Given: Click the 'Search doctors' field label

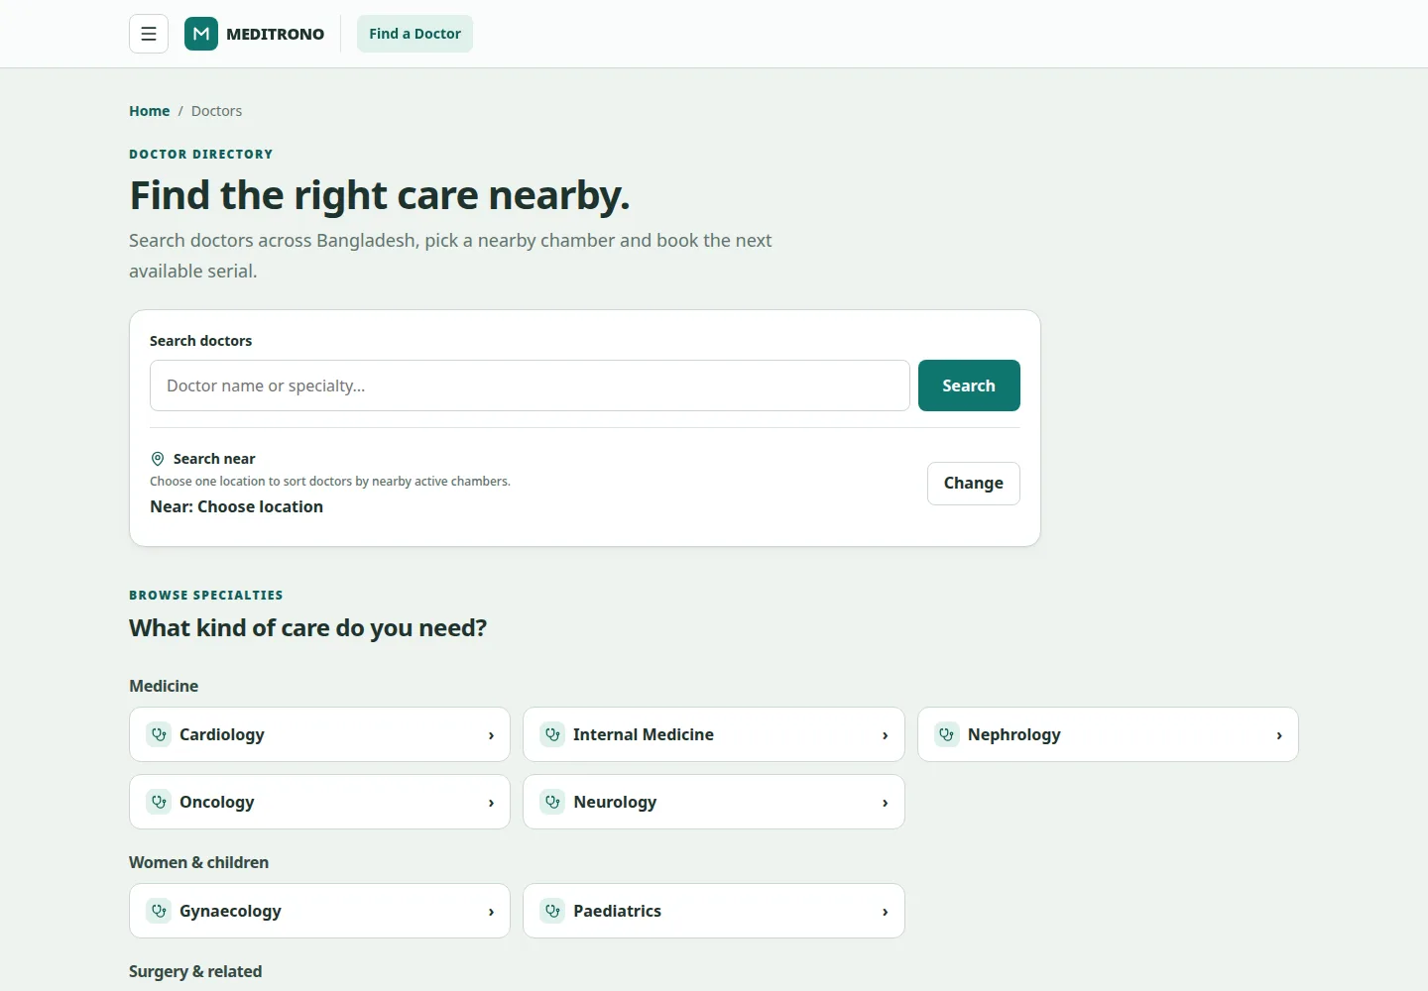Looking at the screenshot, I should (x=200, y=341).
